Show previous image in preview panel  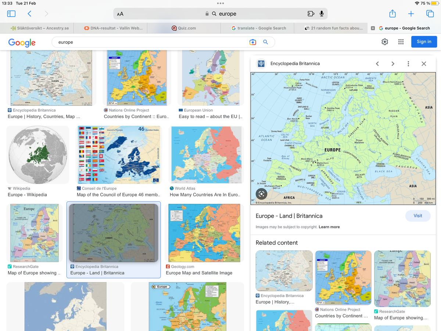377,64
